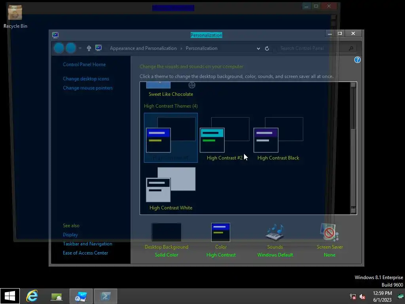Click Personalization window title icon
This screenshot has width=405, height=304.
tap(55, 35)
